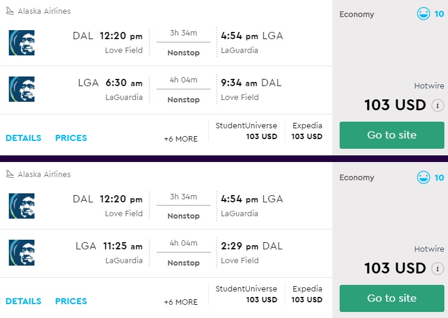Expand first result's +6 MORE providers

pyautogui.click(x=181, y=139)
